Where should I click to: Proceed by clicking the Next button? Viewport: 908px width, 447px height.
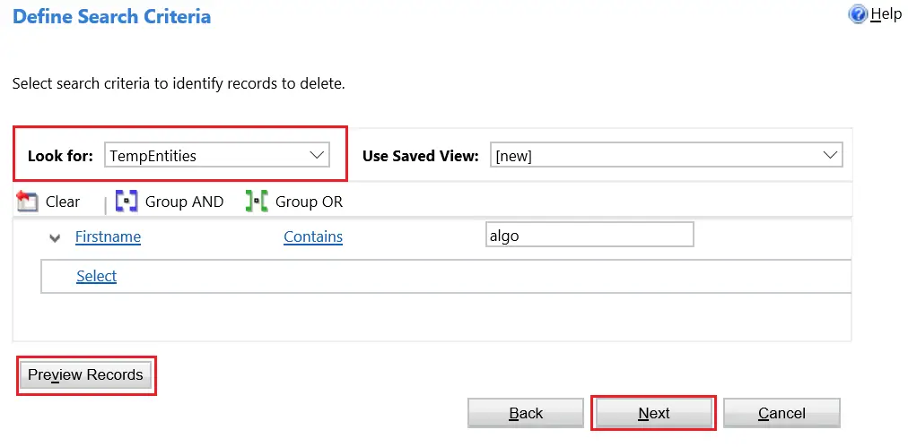pyautogui.click(x=653, y=413)
